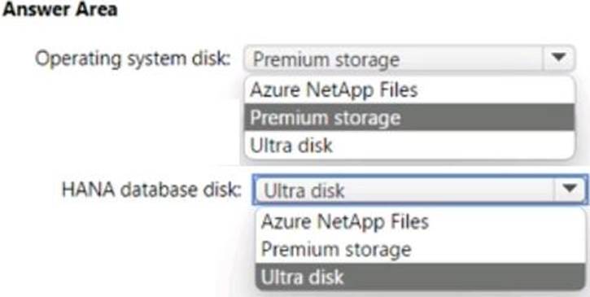Open the HANA database disk combo box
Image resolution: width=590 pixels, height=297 pixels.
tap(420, 190)
